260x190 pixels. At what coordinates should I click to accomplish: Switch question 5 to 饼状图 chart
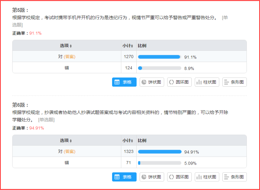click(x=152, y=82)
